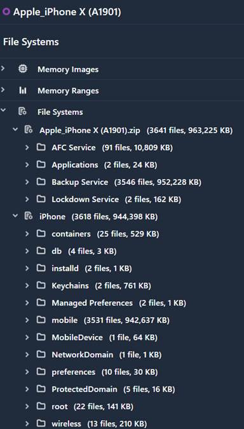Click the purple circle device icon
This screenshot has width=244, height=429.
6,12
